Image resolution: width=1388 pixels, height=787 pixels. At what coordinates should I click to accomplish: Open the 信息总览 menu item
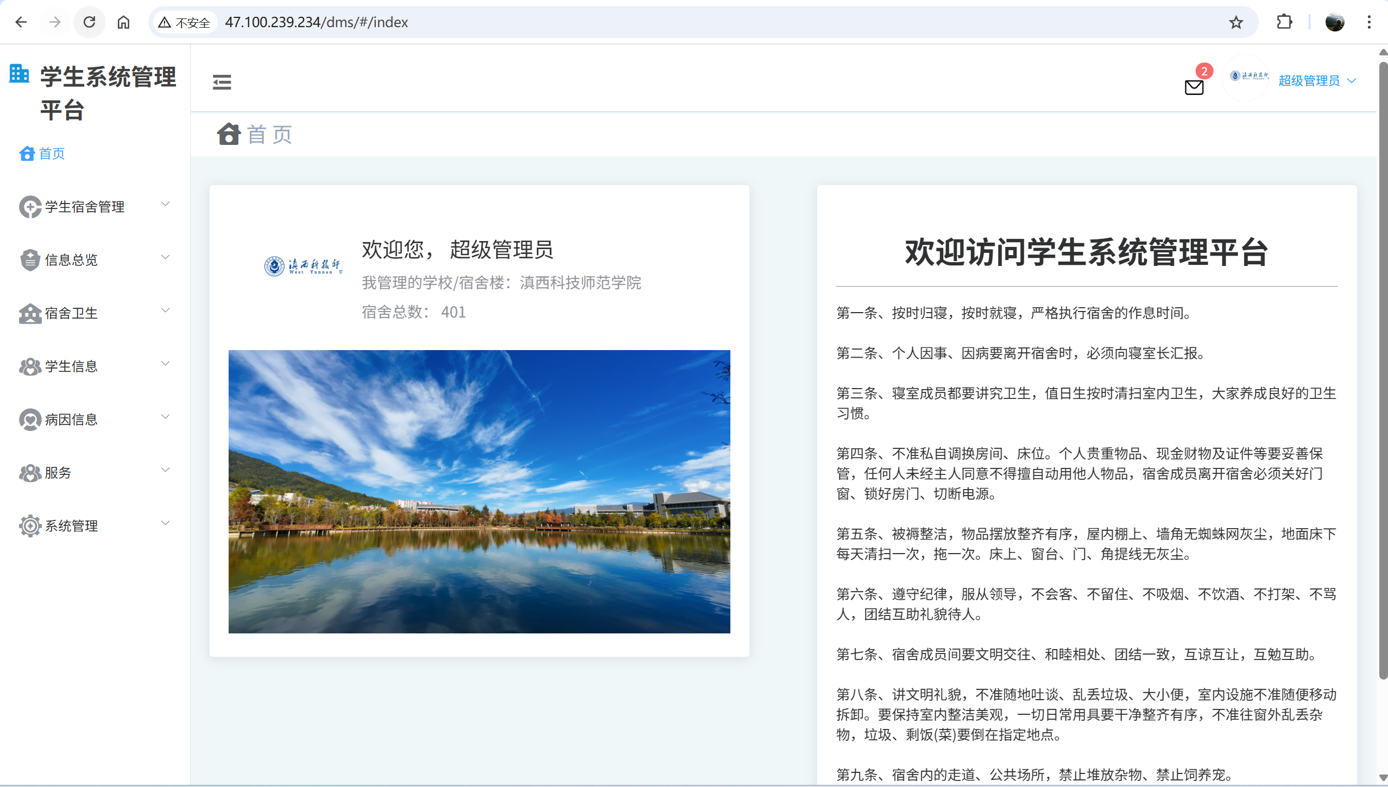click(71, 260)
